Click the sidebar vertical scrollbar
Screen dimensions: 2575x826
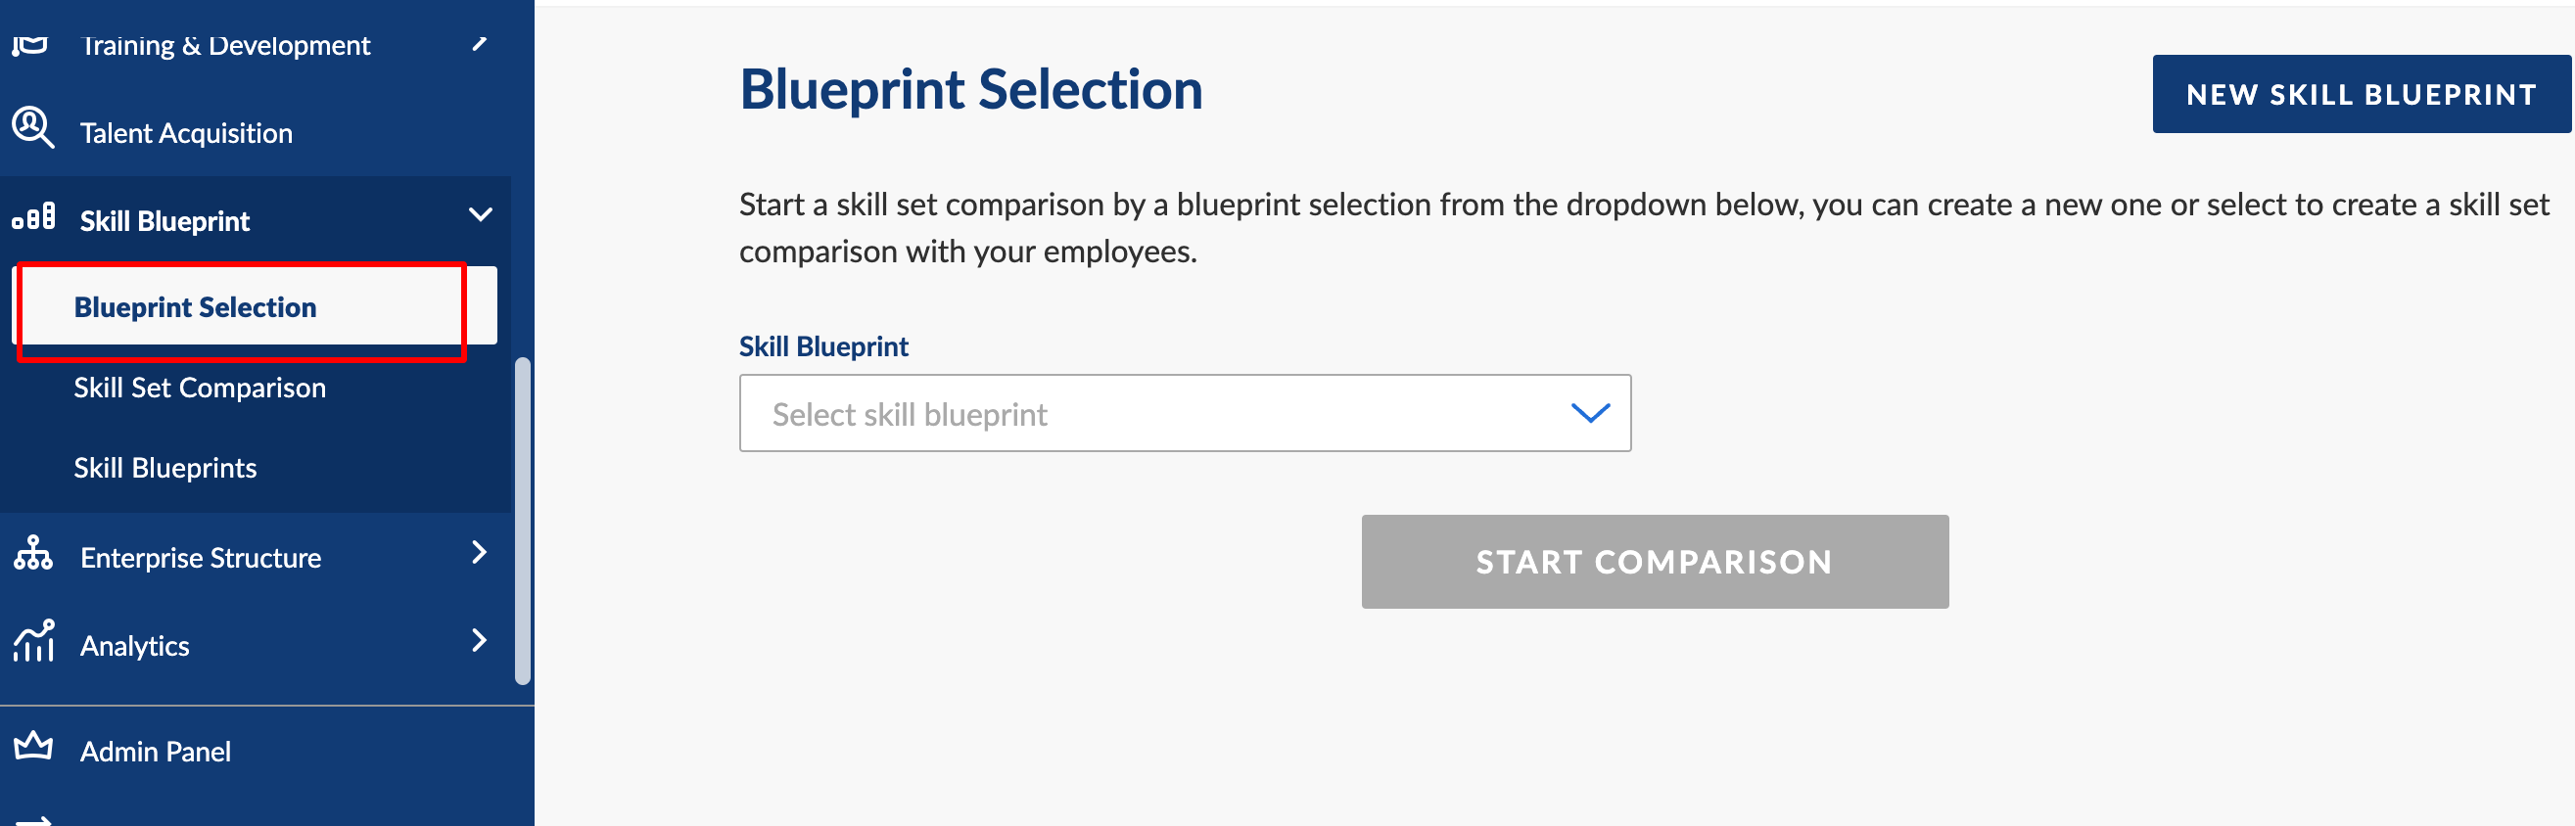pos(522,520)
